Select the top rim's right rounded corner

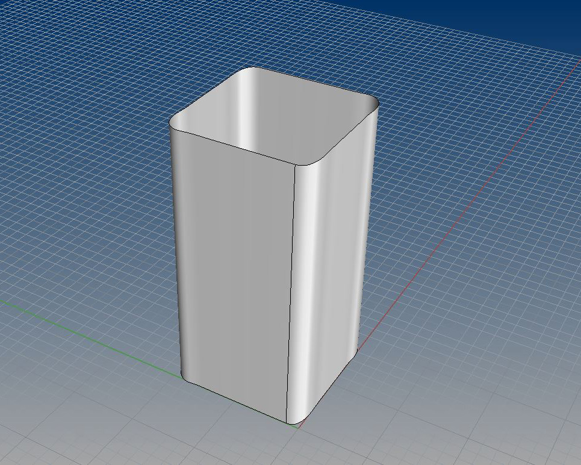click(x=374, y=106)
